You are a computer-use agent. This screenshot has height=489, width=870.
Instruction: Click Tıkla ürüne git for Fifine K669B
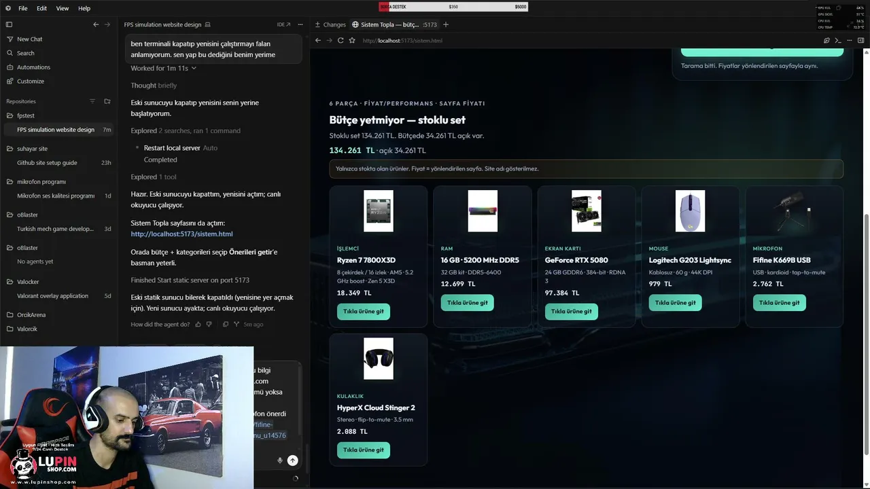779,302
